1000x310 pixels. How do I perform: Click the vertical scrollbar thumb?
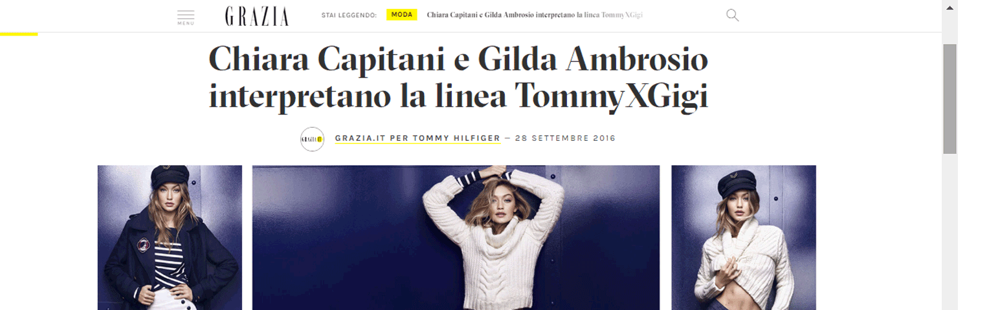coord(950,99)
